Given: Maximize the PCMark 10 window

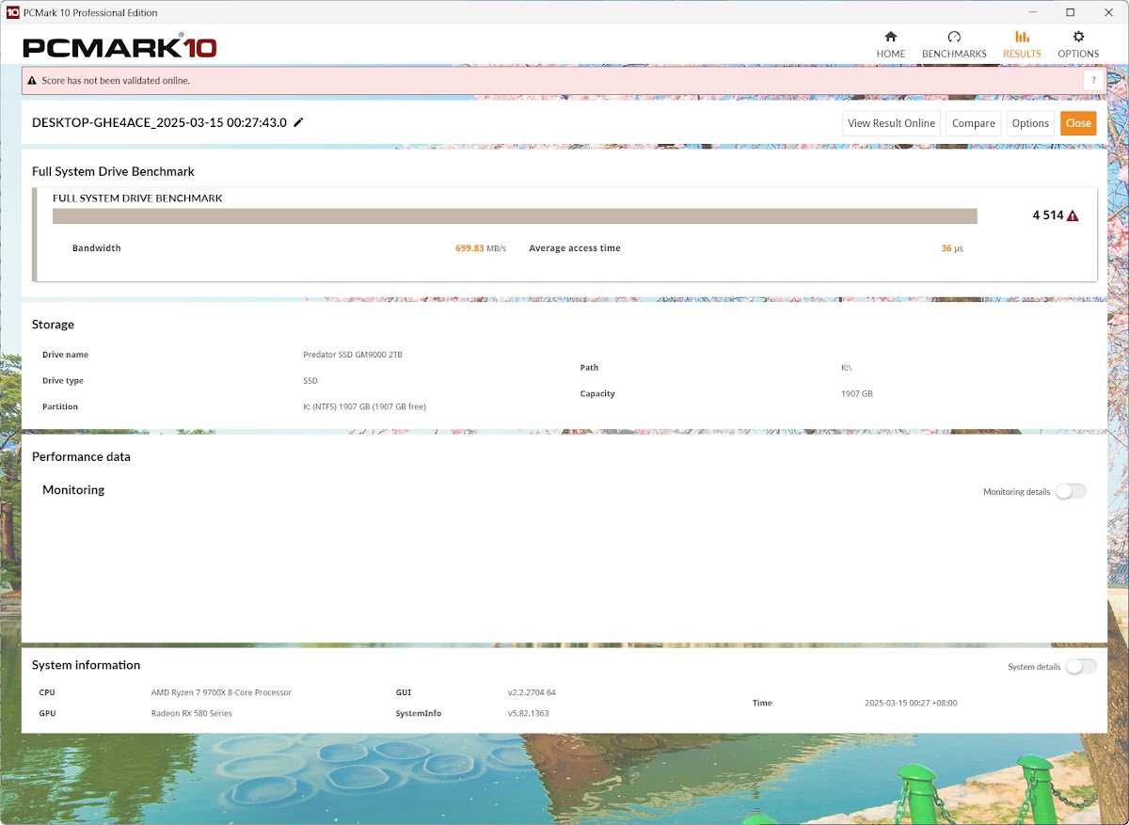Looking at the screenshot, I should (x=1070, y=12).
